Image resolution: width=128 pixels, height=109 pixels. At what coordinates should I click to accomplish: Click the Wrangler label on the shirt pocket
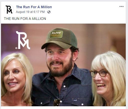point(75,100)
